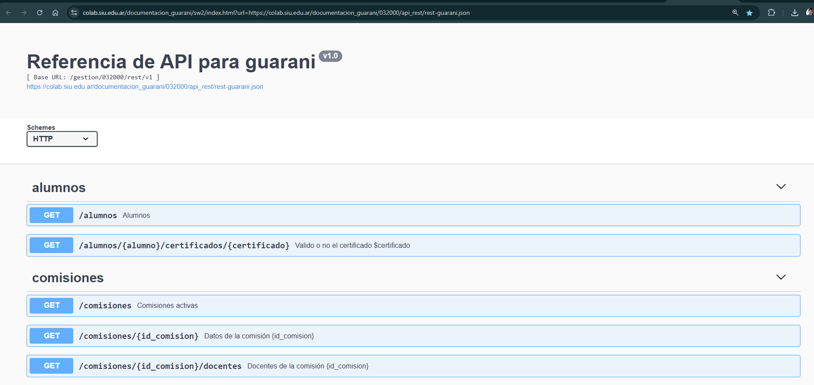This screenshot has width=814, height=385.
Task: Click 'Comisiones activas' description
Action: click(x=167, y=306)
